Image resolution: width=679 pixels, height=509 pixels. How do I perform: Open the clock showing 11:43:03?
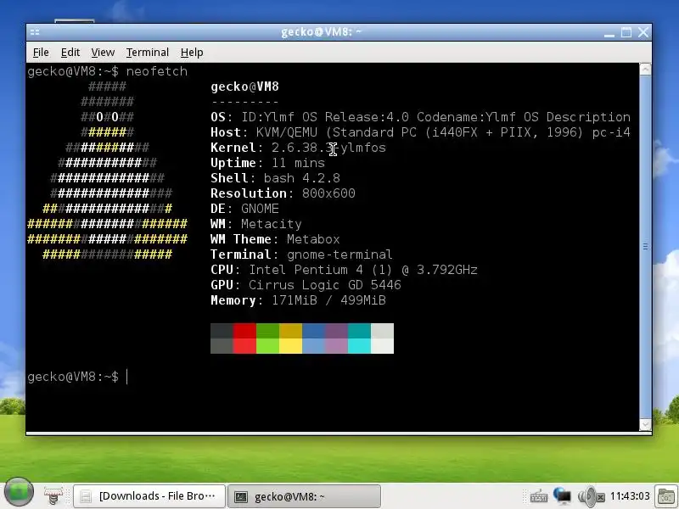coord(630,496)
